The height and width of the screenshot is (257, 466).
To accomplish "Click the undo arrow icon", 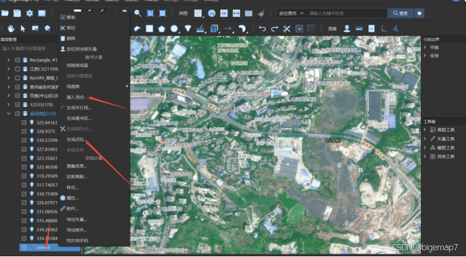I will (262, 28).
